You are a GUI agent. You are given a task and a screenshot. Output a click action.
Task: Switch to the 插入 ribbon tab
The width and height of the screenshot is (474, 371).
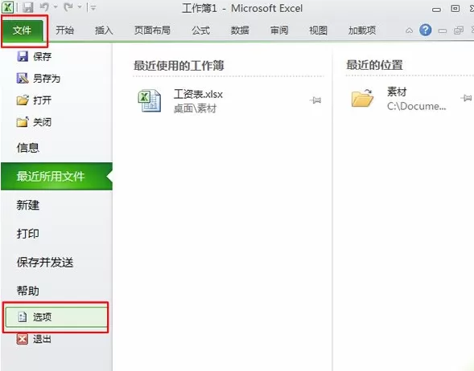tap(104, 31)
